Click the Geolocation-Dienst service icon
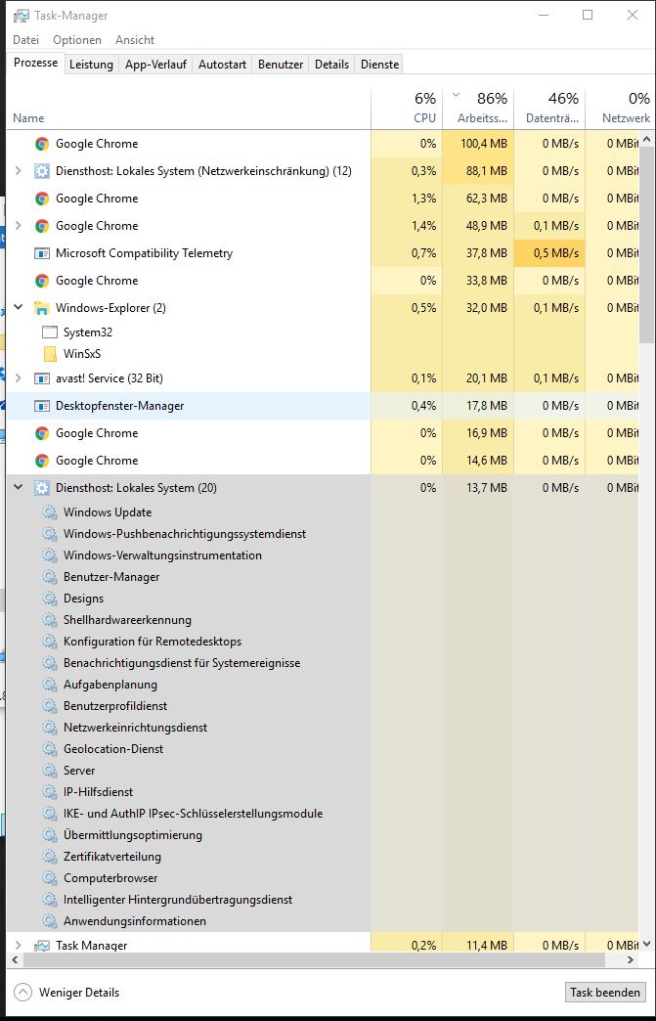The height and width of the screenshot is (1021, 656). 50,749
